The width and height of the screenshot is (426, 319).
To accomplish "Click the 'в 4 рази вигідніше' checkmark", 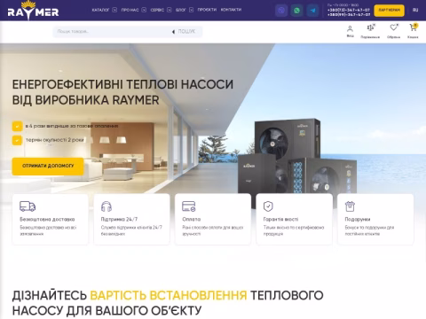I will (x=17, y=126).
